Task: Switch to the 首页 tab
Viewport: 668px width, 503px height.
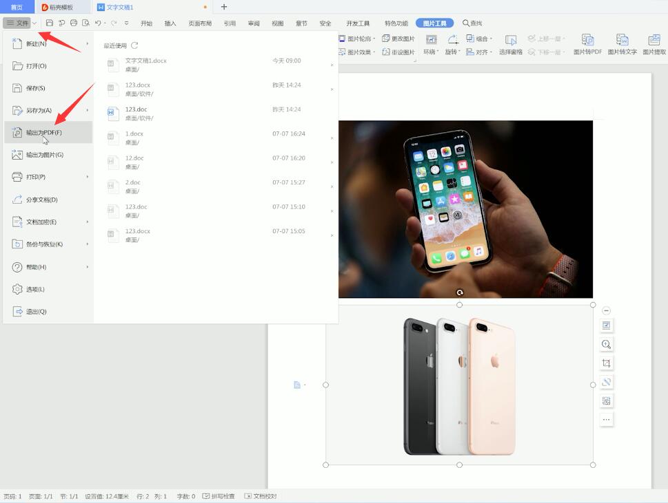Action: pos(17,8)
